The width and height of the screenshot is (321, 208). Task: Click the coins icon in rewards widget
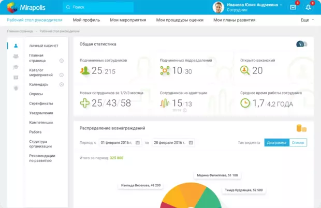(x=301, y=128)
